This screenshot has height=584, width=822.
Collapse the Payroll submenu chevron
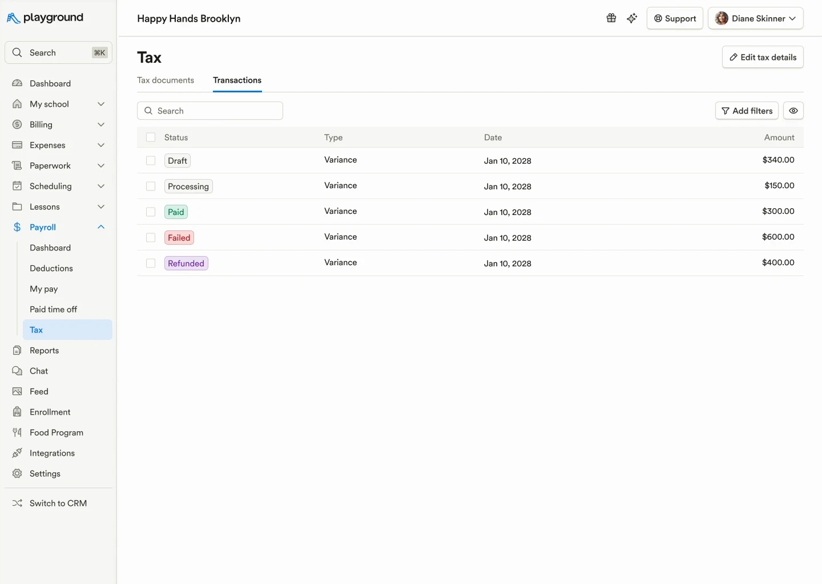pyautogui.click(x=101, y=227)
